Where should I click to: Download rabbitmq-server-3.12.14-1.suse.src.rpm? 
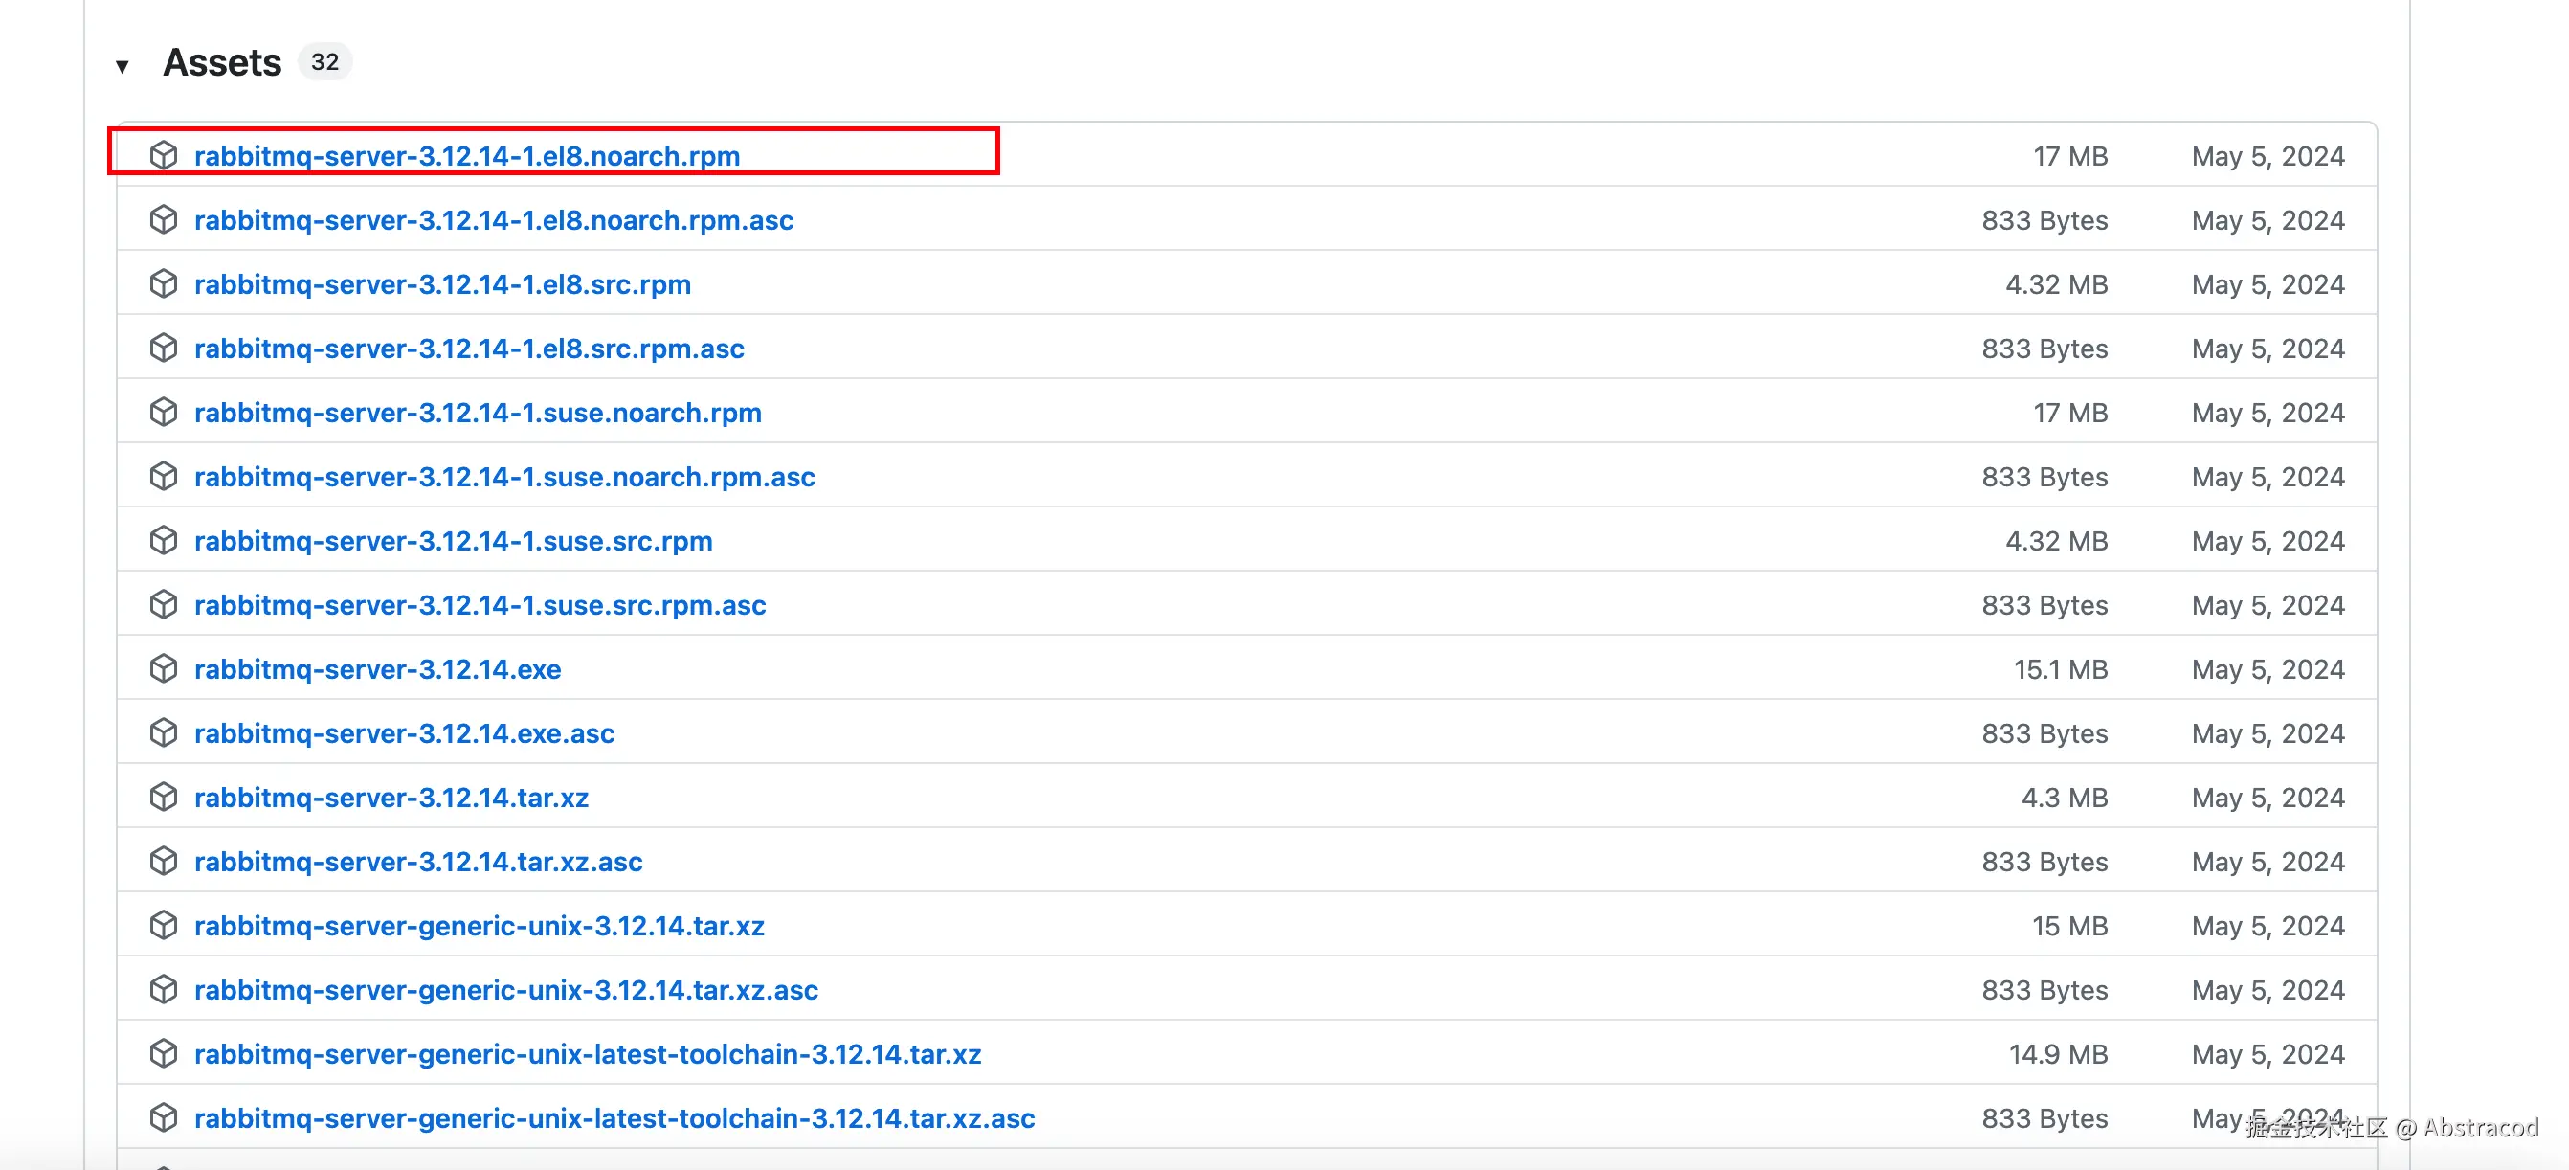454,542
